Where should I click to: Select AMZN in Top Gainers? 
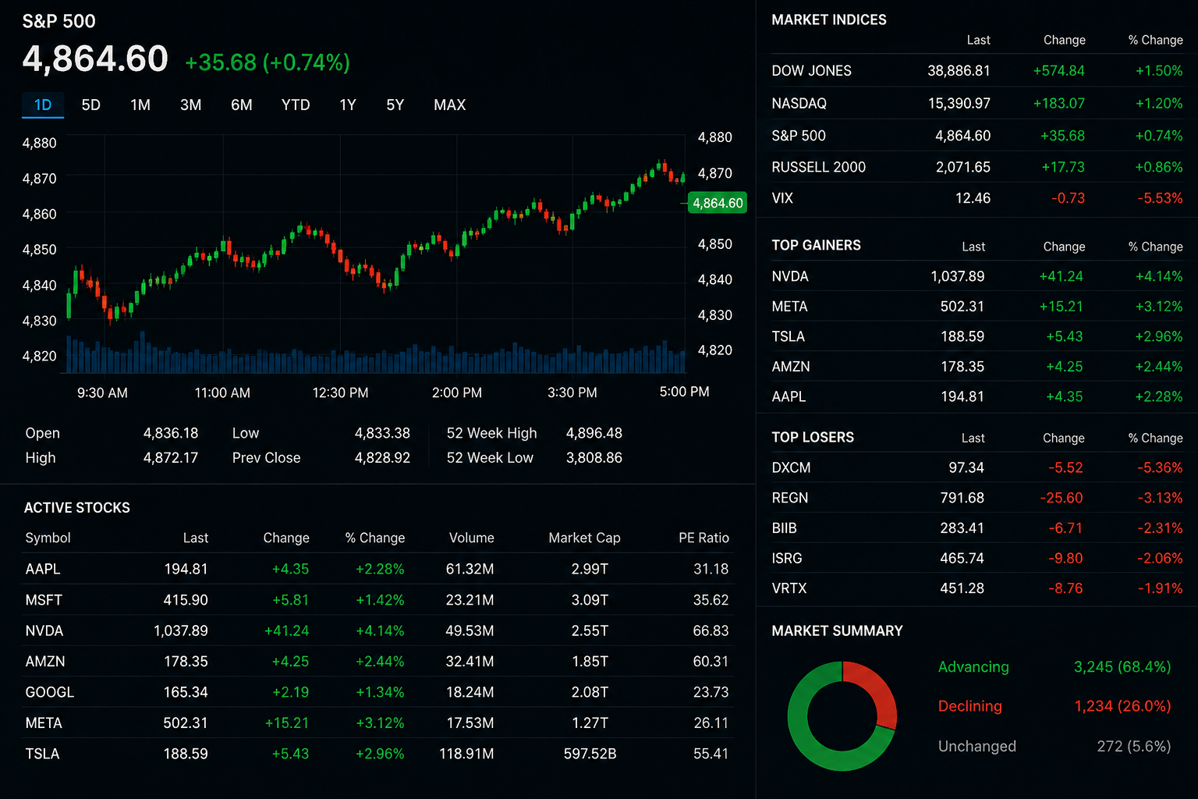(x=977, y=367)
